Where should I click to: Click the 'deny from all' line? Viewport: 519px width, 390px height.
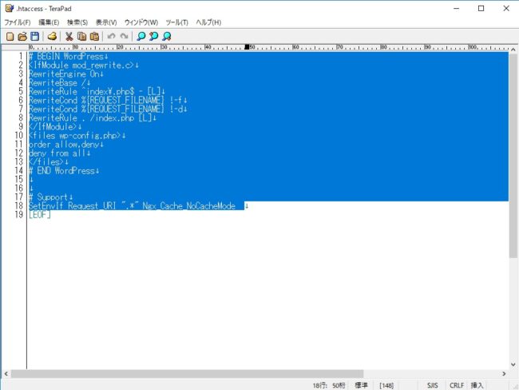pyautogui.click(x=59, y=153)
